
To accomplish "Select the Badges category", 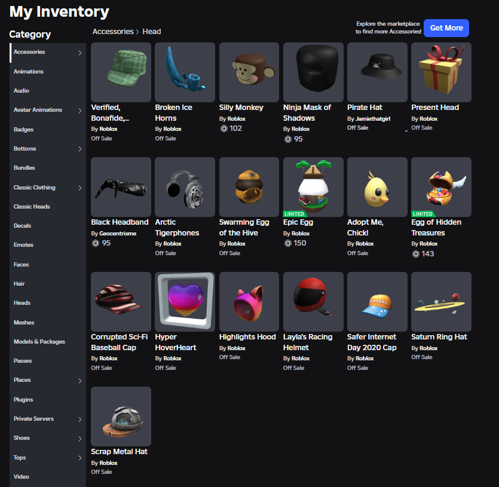I will tap(48, 130).
